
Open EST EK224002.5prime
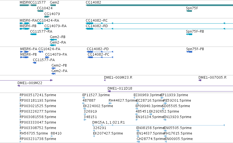pyautogui.click(x=98, y=106)
